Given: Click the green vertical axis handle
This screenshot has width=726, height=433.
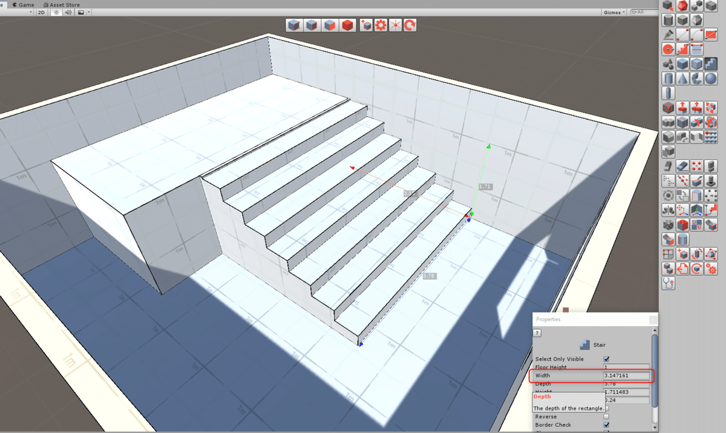Looking at the screenshot, I should (x=489, y=146).
